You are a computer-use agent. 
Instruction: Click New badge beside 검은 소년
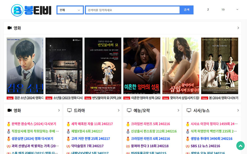[x=10, y=98]
